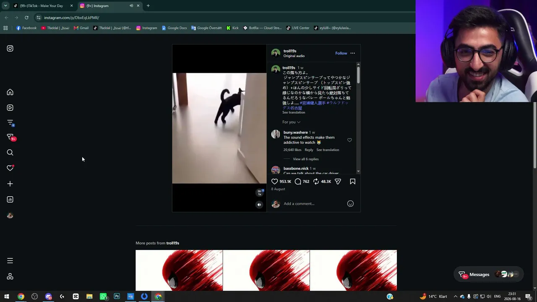Play the cat video in the post

(219, 128)
